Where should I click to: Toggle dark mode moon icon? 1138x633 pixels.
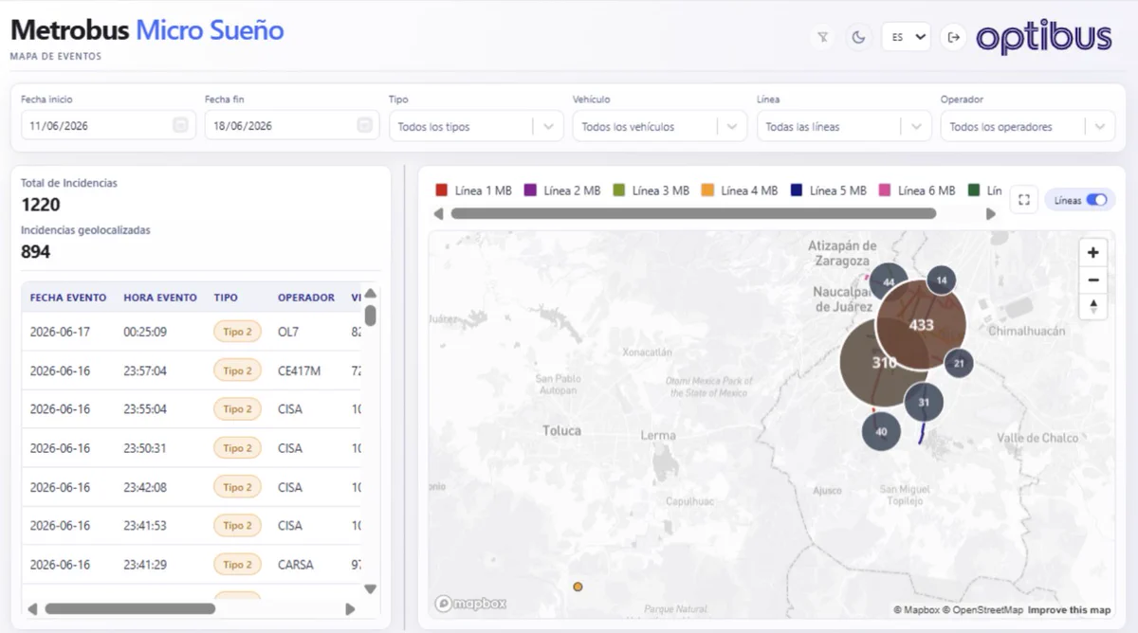pyautogui.click(x=858, y=37)
